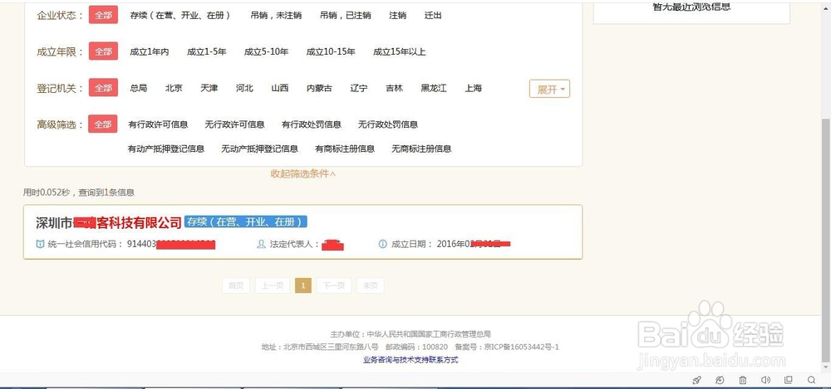Click the icon beside 统一社会信用代码

40,244
